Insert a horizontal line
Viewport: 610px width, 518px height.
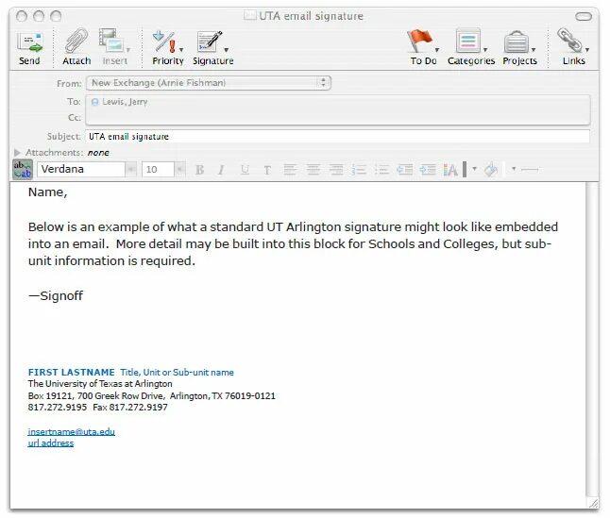(x=530, y=170)
